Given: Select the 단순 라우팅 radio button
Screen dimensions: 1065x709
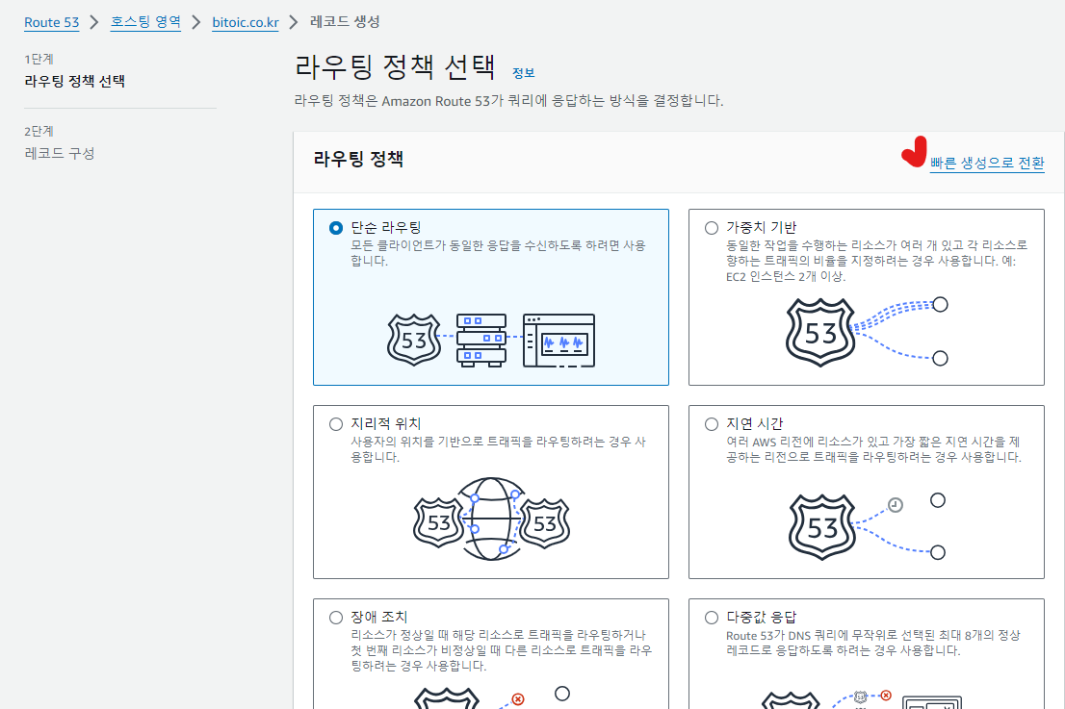Looking at the screenshot, I should point(335,228).
